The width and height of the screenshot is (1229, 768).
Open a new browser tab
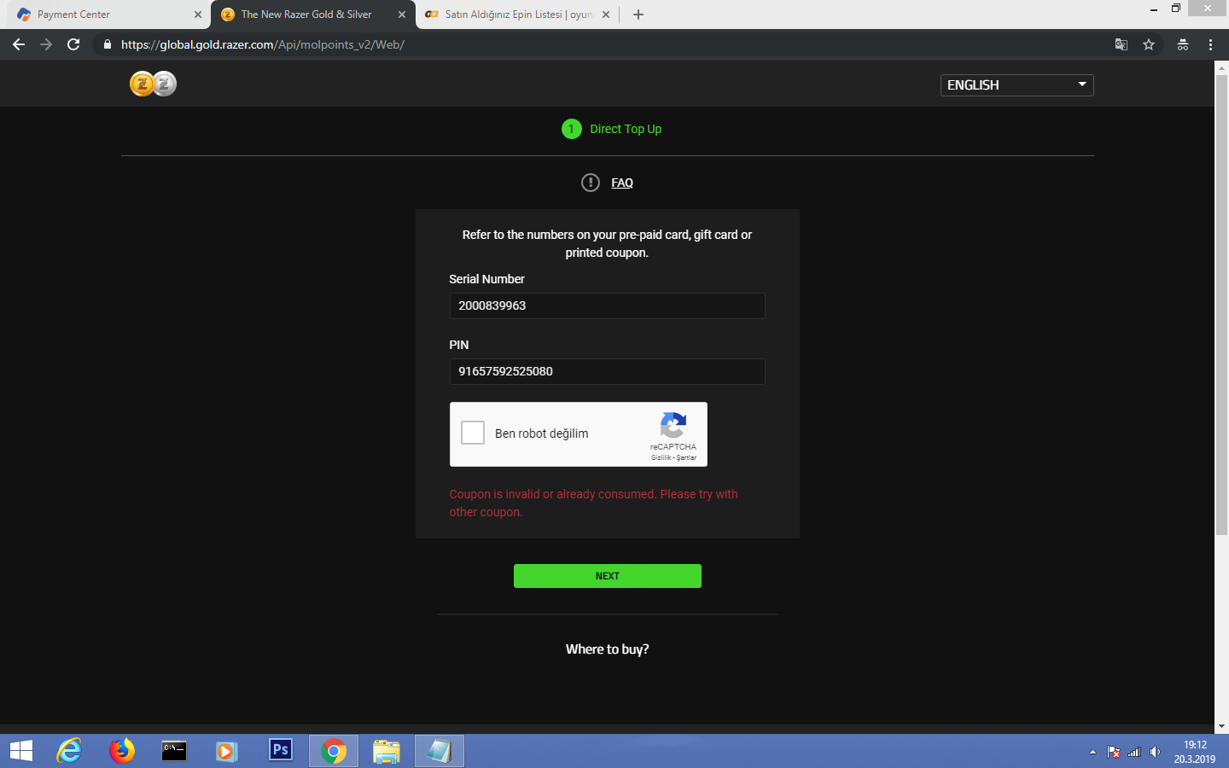click(638, 15)
